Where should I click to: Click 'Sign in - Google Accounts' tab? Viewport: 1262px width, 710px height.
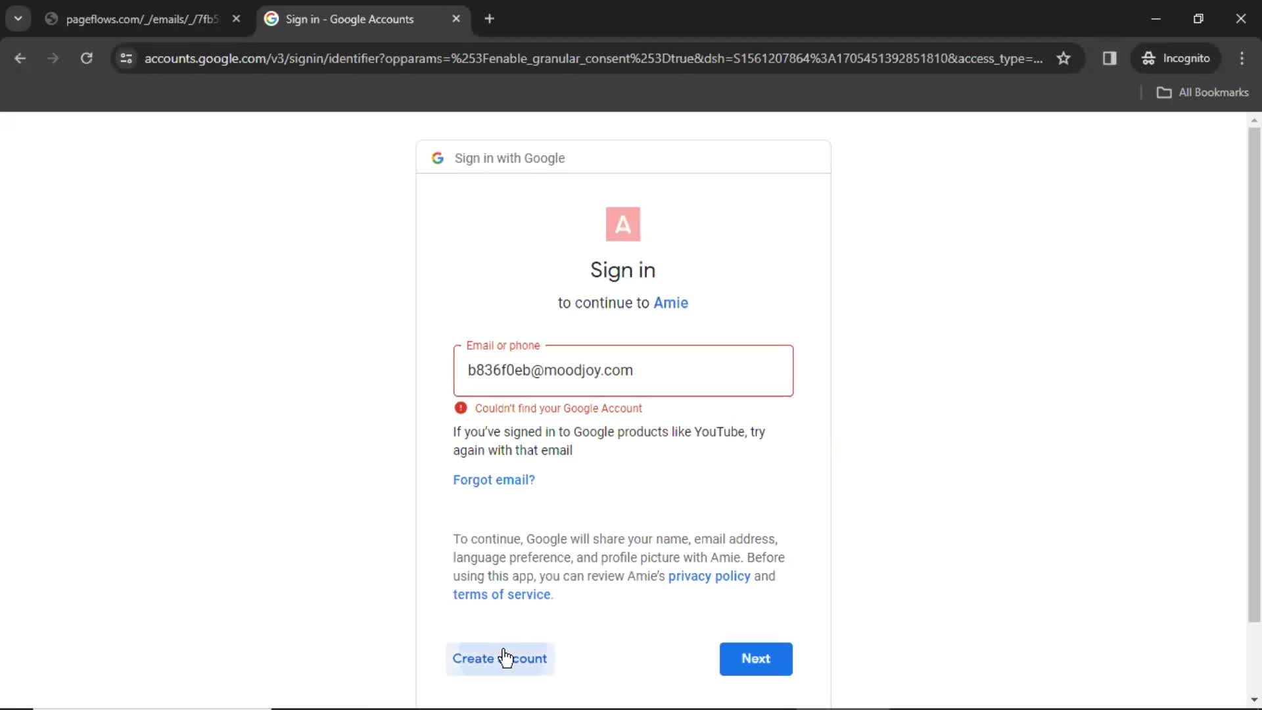tap(350, 19)
